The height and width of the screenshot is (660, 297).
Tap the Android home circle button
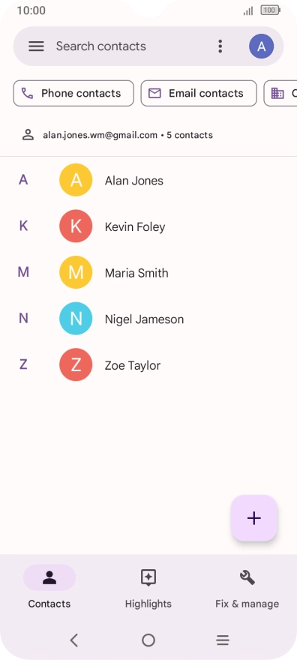click(148, 640)
